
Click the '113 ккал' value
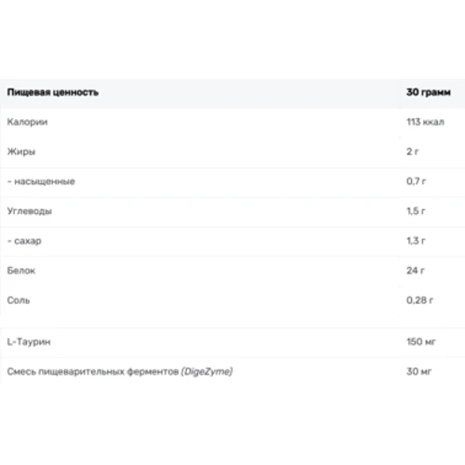click(425, 122)
